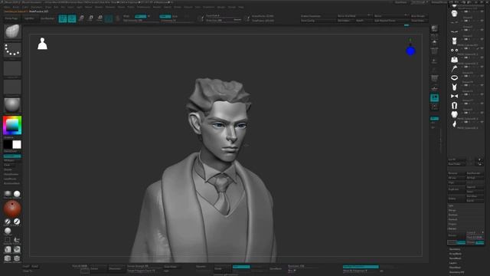
Task: Toggle the Zsub button beside Zadd
Action: tap(175, 16)
